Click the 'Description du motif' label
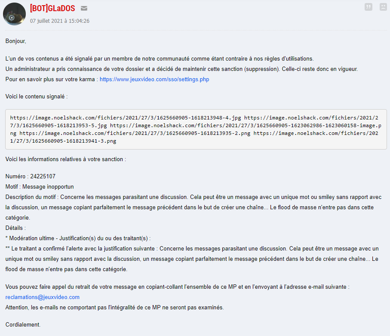This screenshot has height=336, width=390. (x=31, y=197)
